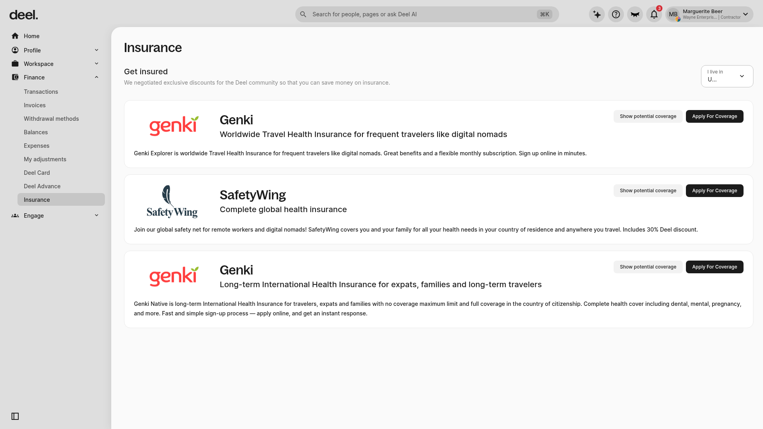
Task: Click the ⌘K shortcut badge
Action: click(544, 14)
